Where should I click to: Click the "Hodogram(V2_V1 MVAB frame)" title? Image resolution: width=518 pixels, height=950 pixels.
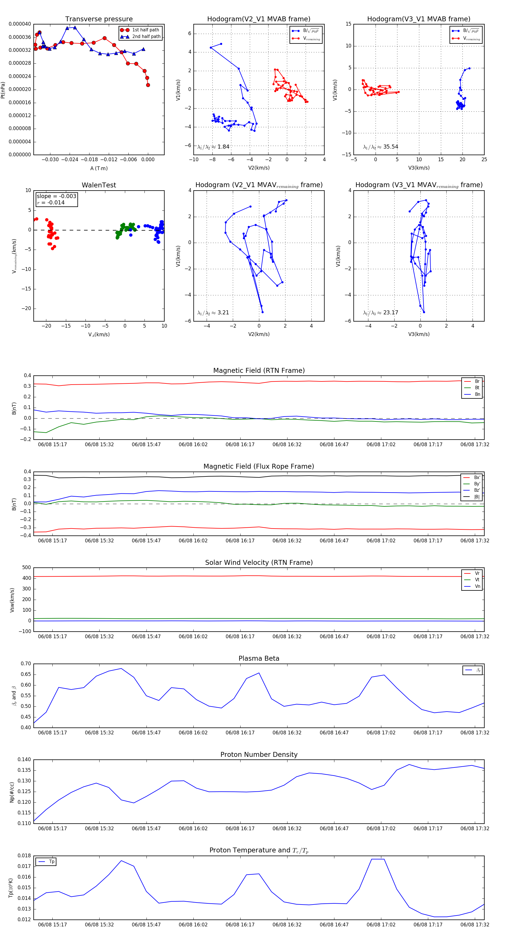(x=259, y=19)
